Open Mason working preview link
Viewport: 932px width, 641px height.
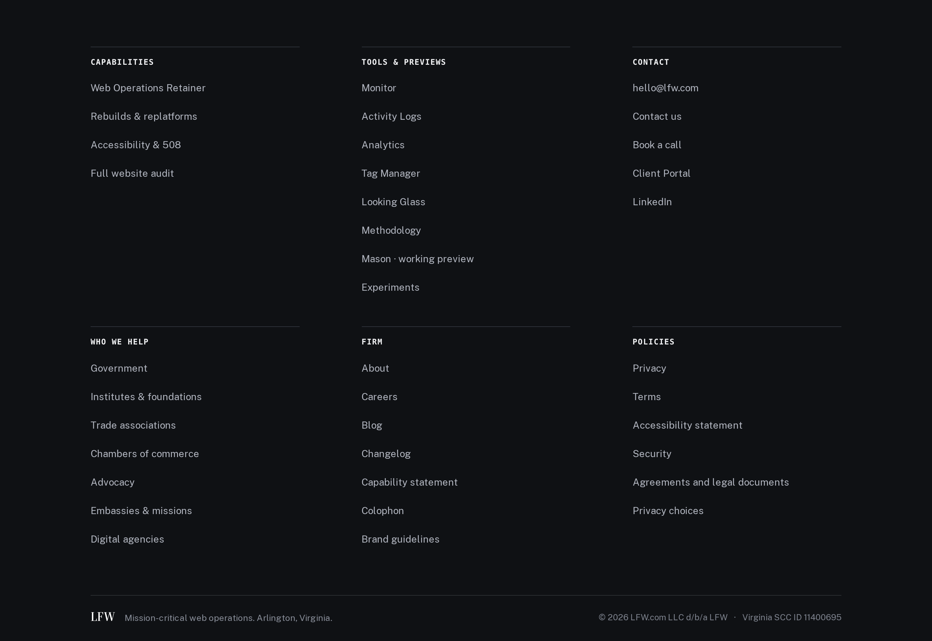pyautogui.click(x=417, y=259)
